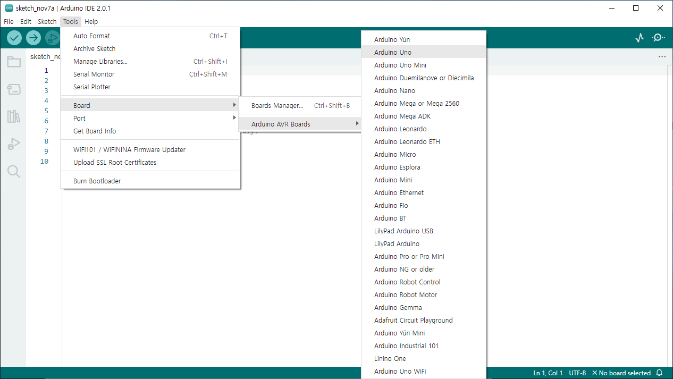Viewport: 673px width, 379px height.
Task: Select Arduino Leonardo board
Action: pos(424,129)
